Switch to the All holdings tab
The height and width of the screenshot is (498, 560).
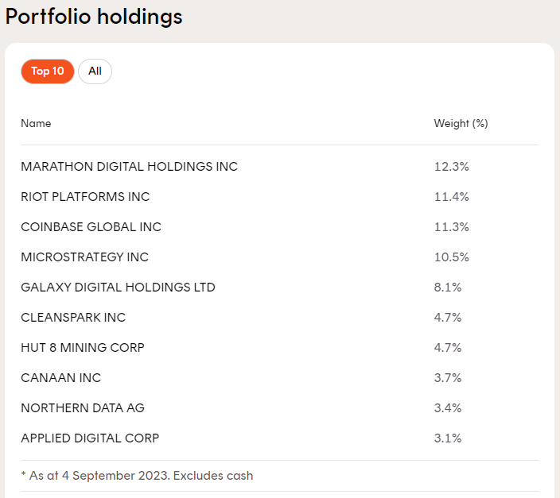tap(95, 71)
